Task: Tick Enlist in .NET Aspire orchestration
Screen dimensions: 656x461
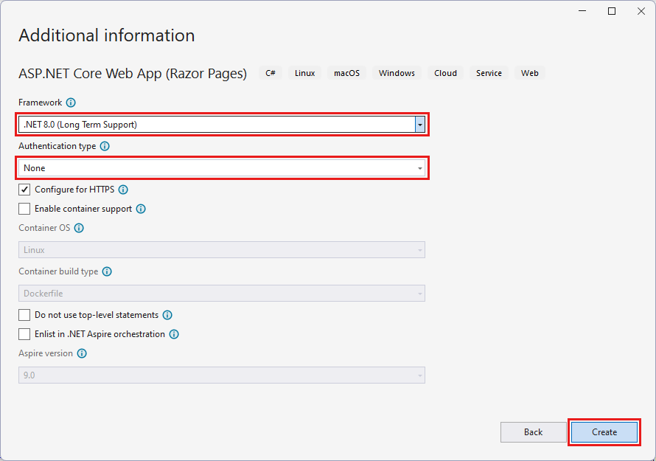Action: pos(24,334)
